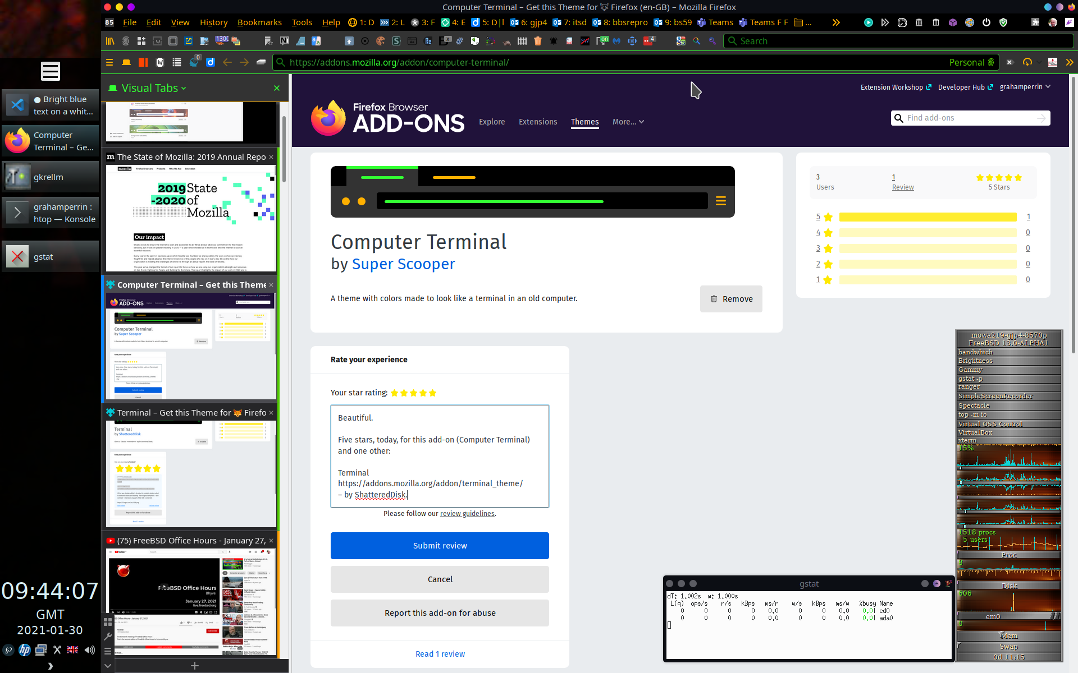The image size is (1078, 673).
Task: Click magnifier icon in Find add-ons box
Action: [899, 118]
